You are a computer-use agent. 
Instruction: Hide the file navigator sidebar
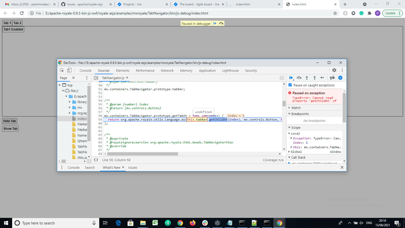tap(96, 78)
